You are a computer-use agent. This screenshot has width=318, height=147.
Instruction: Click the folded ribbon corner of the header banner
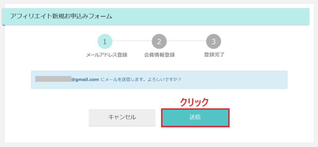(x=3, y=25)
